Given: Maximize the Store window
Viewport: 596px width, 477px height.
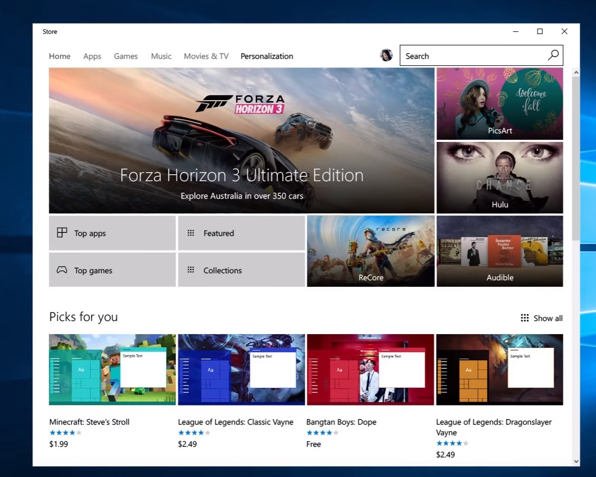Looking at the screenshot, I should (540, 31).
